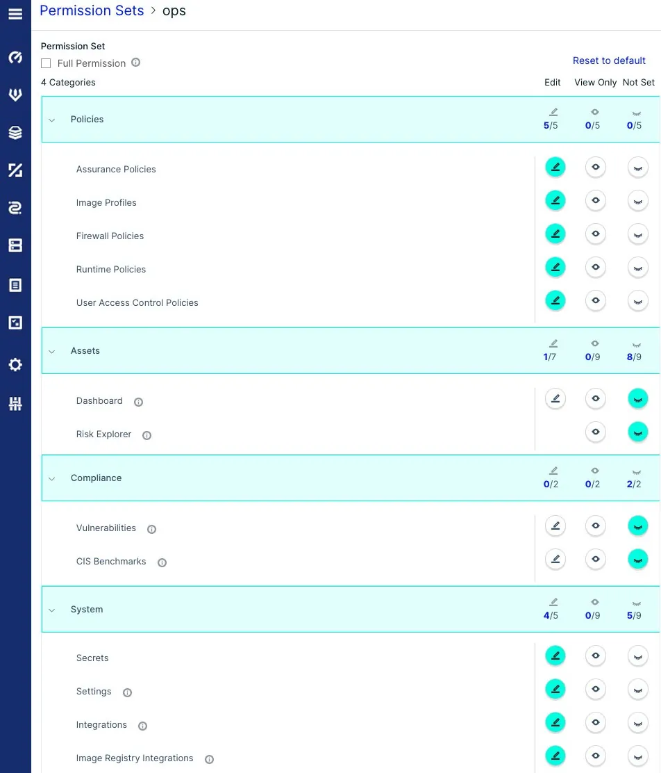Click Reset to default link
This screenshot has height=773, width=661.
pos(609,60)
